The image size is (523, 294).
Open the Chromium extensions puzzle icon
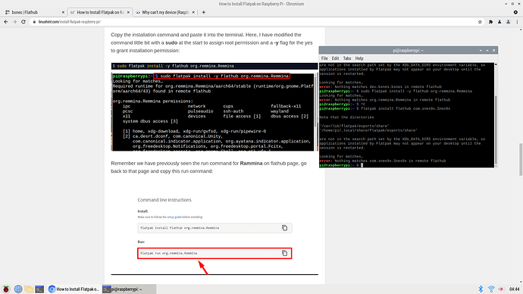490,22
